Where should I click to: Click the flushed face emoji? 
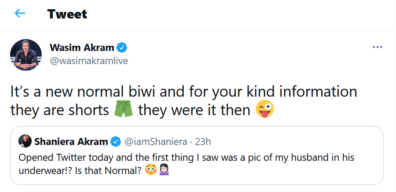(151, 169)
